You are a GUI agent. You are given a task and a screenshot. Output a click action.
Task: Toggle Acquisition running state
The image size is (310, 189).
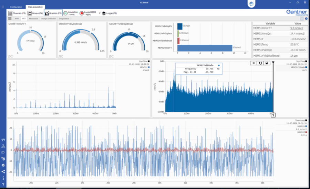click(x=65, y=13)
